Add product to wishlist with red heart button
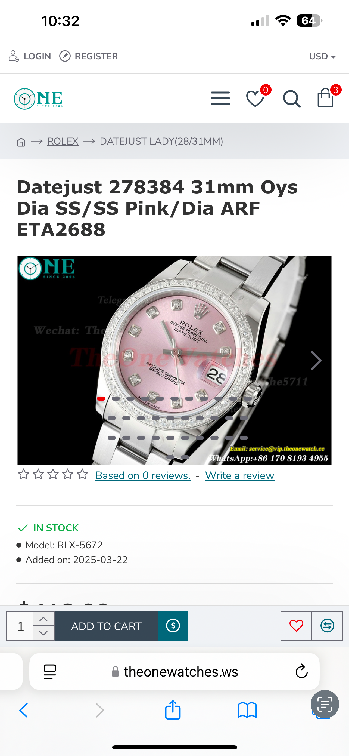This screenshot has width=349, height=756. (296, 626)
